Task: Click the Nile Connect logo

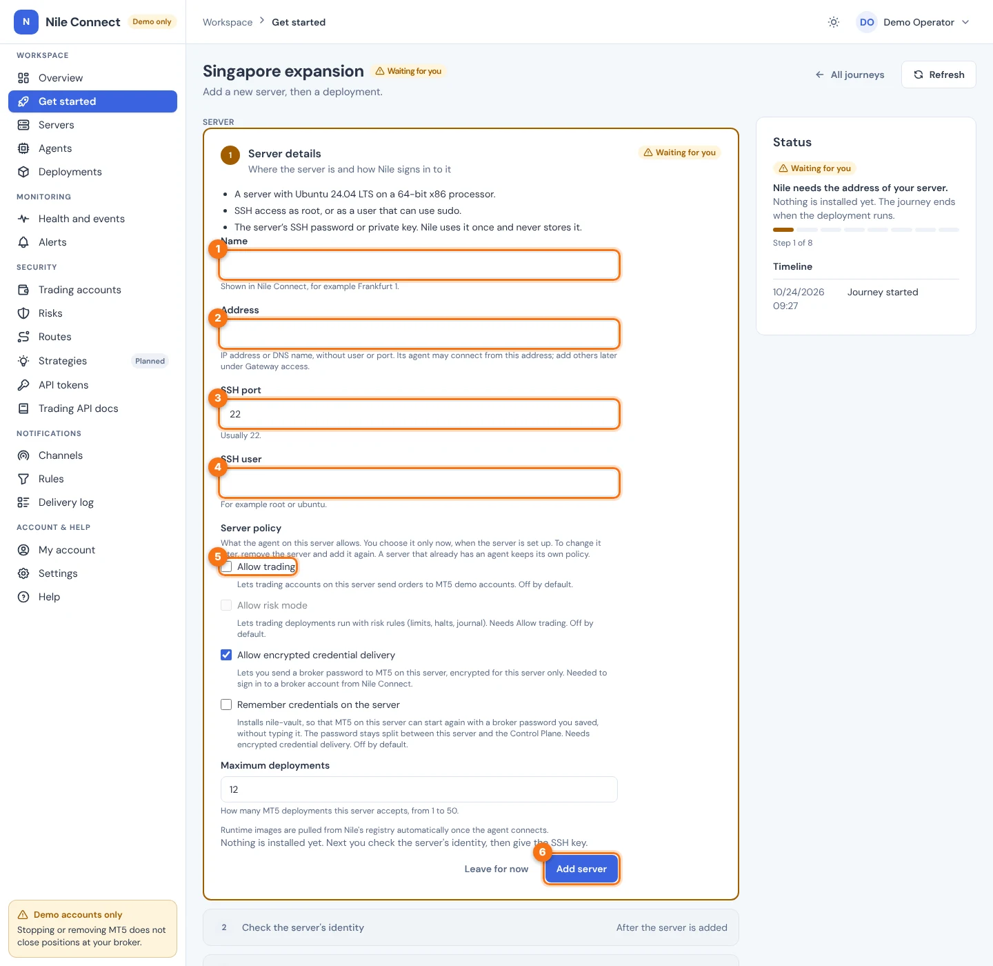Action: 26,22
